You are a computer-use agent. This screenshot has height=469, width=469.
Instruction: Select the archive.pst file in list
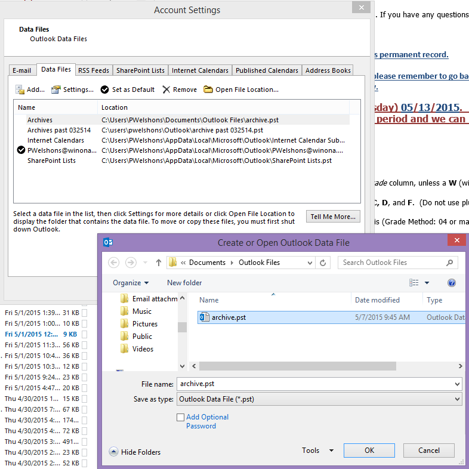click(x=229, y=317)
